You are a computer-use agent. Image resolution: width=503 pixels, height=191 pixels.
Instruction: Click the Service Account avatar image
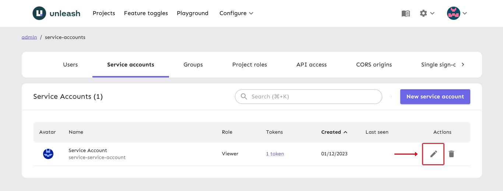[x=48, y=154]
